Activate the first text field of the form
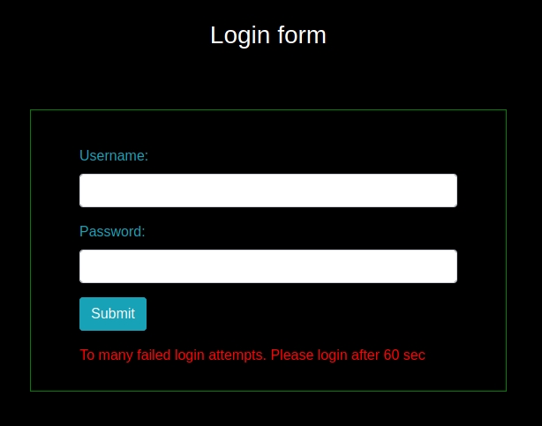The width and height of the screenshot is (542, 426). (268, 191)
